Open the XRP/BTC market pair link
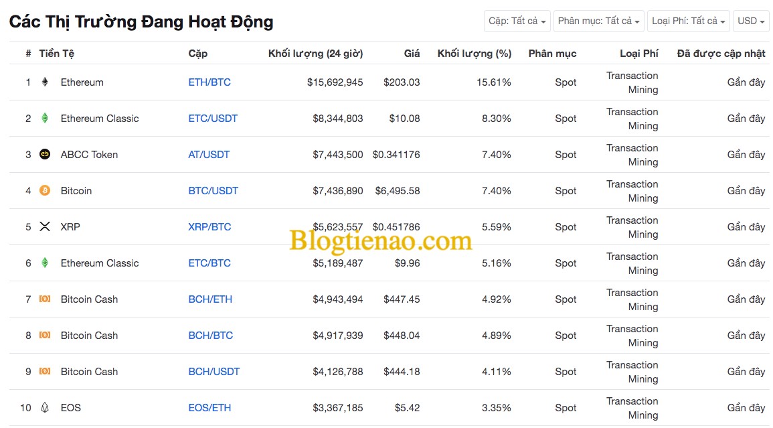 [209, 227]
